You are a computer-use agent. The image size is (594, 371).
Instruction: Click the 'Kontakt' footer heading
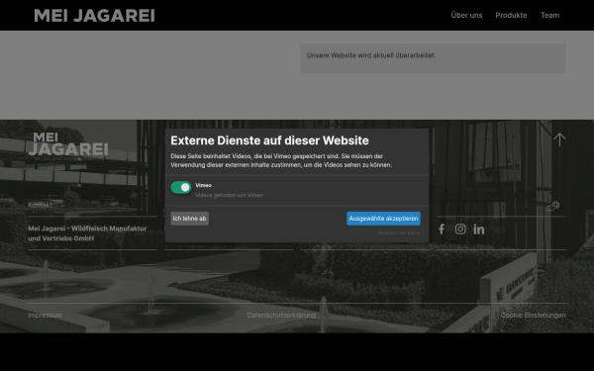point(41,205)
